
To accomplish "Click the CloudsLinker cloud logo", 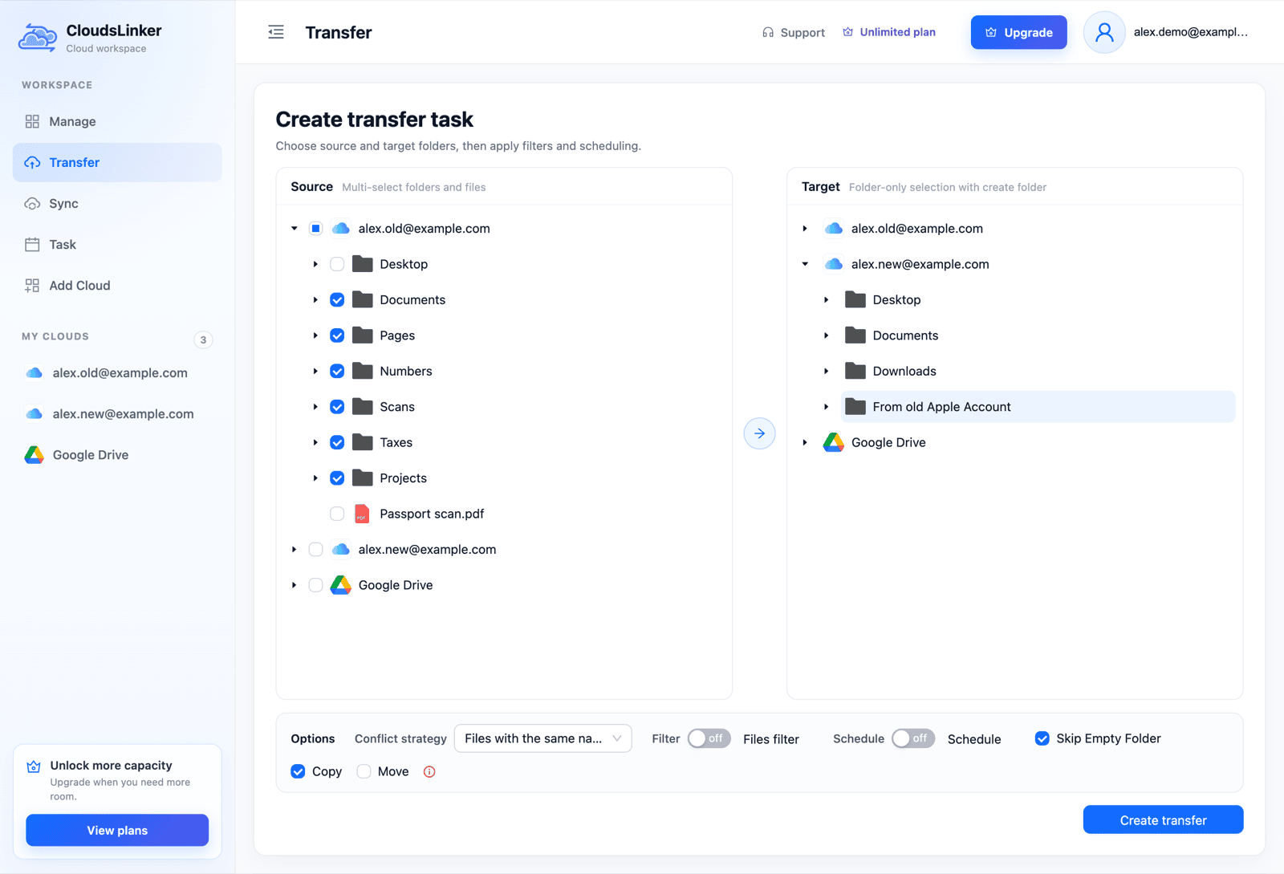I will pyautogui.click(x=37, y=38).
